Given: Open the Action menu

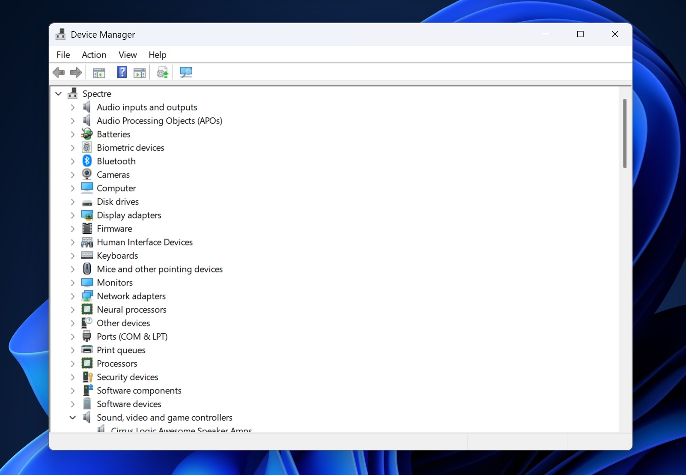Looking at the screenshot, I should click(x=94, y=55).
